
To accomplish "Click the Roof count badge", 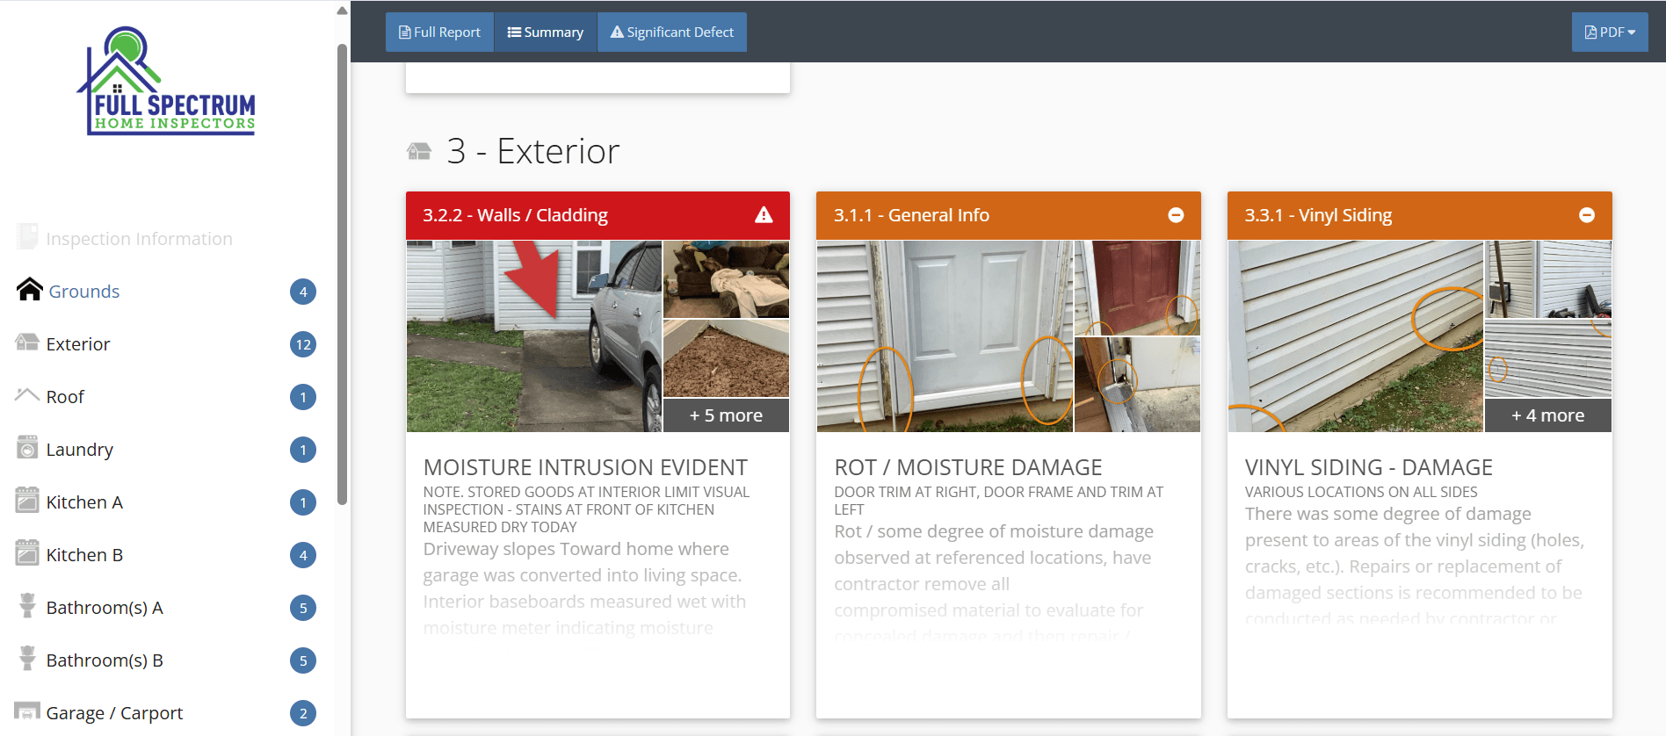I will 303,397.
